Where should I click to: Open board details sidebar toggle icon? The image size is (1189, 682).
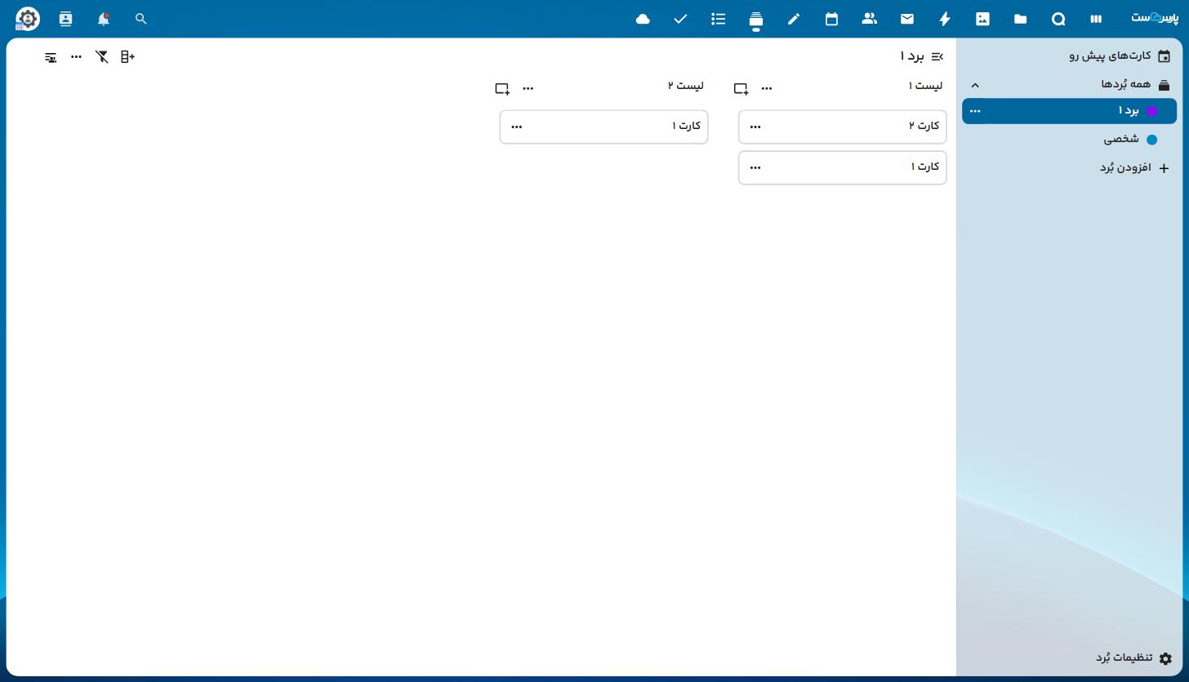coord(51,57)
